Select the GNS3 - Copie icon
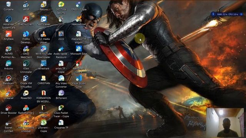Screen dimensions: 246x138 (x=79, y=4)
